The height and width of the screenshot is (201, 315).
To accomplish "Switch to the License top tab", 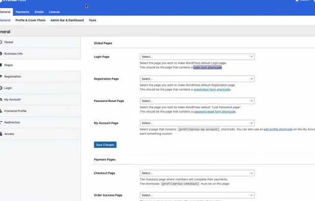I will pos(54,12).
